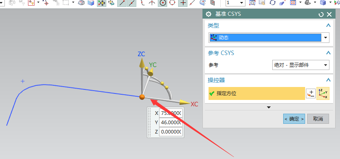The image size is (340, 159).
Task: Open the dropdown next to rectangle selection
Action: click(x=73, y=2)
